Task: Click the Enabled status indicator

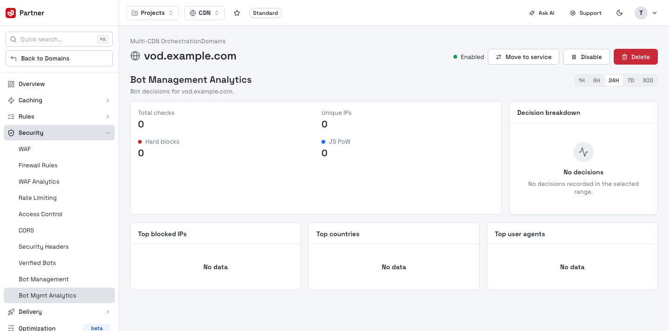Action: click(469, 57)
